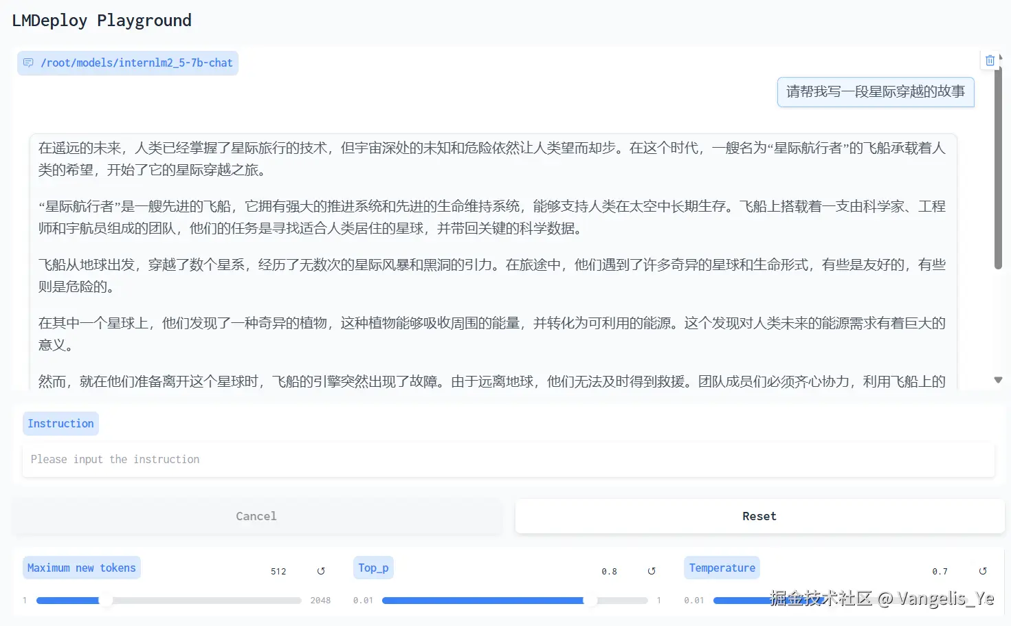Click the trash icon to clear chat
Image resolution: width=1011 pixels, height=626 pixels.
990,60
